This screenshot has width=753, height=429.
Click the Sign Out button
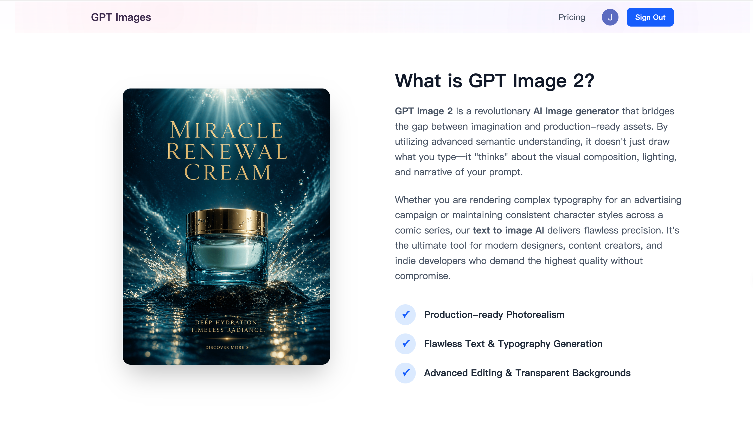[650, 17]
